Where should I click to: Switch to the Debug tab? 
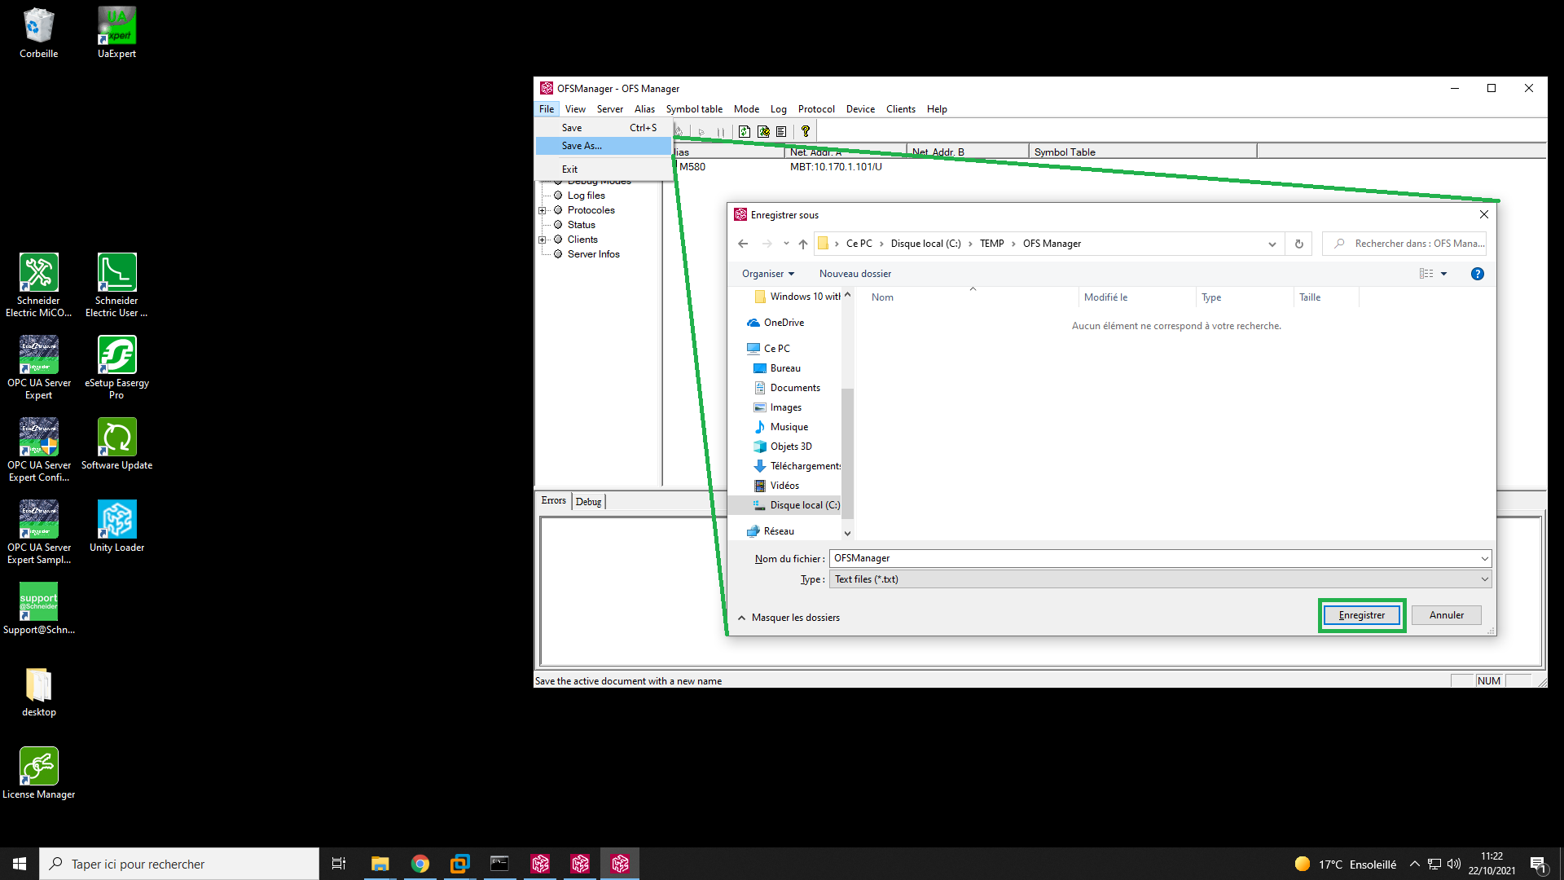(588, 502)
